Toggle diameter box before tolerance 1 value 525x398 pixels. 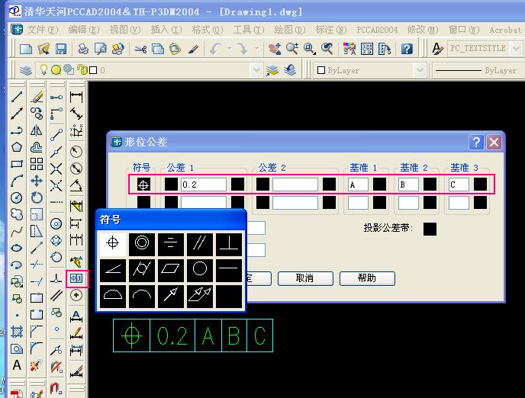(171, 185)
